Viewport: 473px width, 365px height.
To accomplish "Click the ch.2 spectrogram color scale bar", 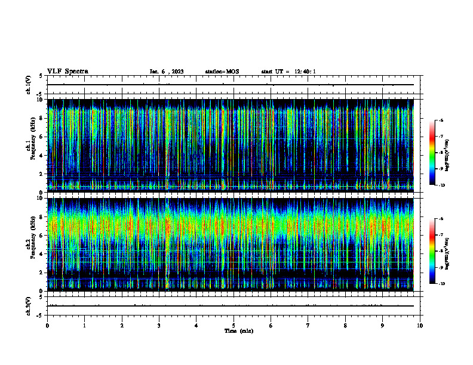I will [x=432, y=251].
